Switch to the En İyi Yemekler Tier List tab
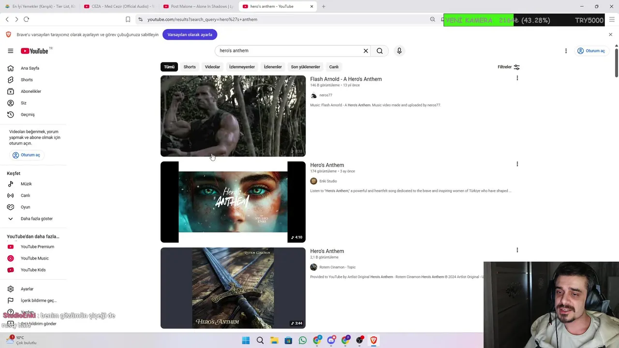 [x=40, y=6]
